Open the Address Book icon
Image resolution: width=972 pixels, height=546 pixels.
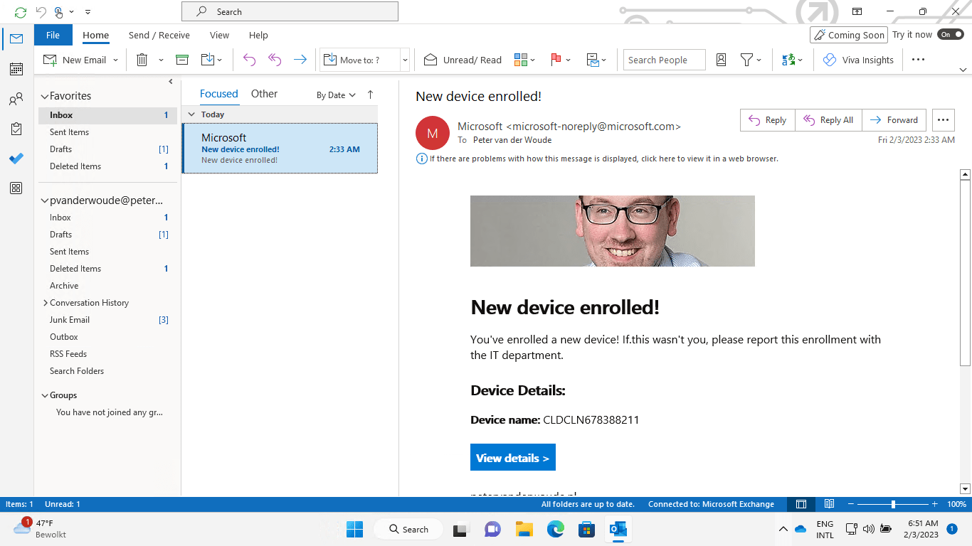tap(721, 60)
